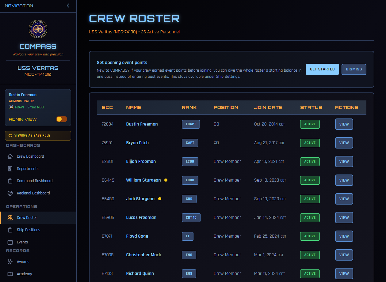Screen dimensions: 386x282
Task: Click the Awards sparkle icon
Action: pyautogui.click(x=10, y=262)
